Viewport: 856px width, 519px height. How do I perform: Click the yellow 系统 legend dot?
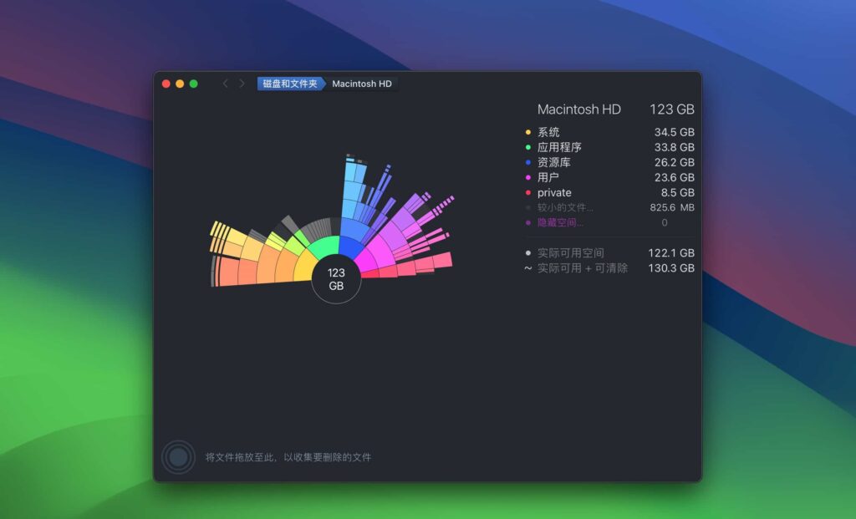click(527, 131)
